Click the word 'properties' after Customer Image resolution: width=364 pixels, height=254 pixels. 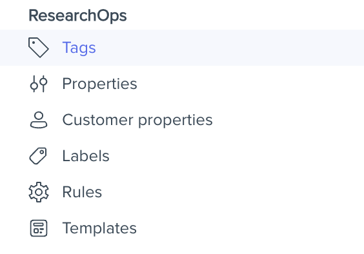click(176, 121)
